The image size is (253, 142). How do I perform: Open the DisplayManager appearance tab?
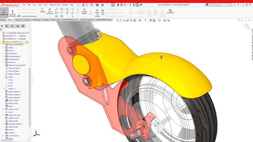[23, 26]
